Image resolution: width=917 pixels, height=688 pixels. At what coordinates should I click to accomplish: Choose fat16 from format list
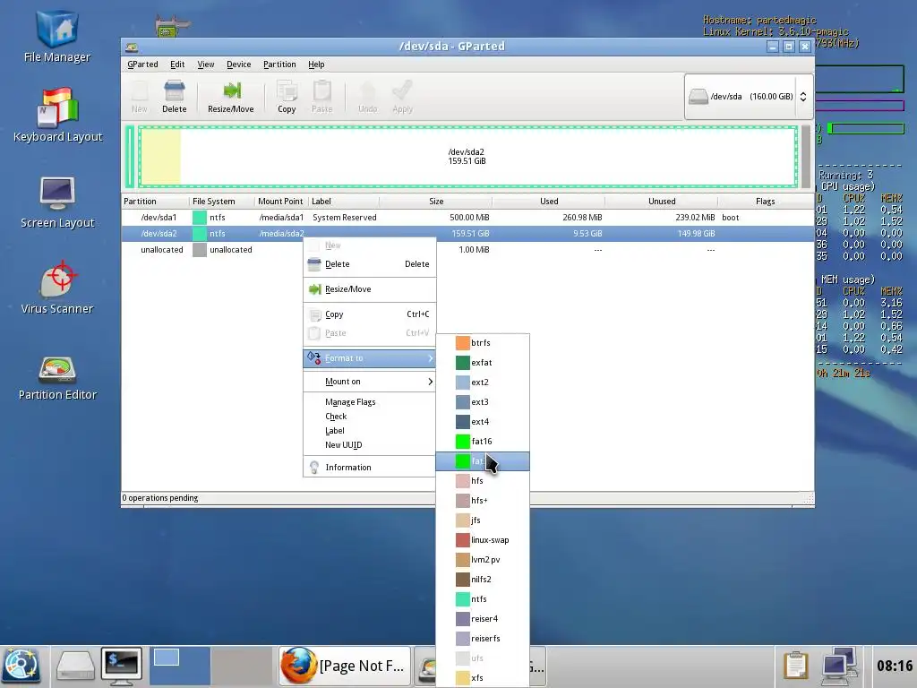click(x=483, y=441)
